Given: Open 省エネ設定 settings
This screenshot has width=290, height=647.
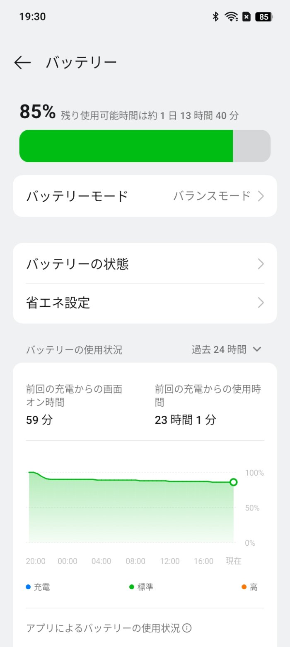Looking at the screenshot, I should [x=145, y=303].
